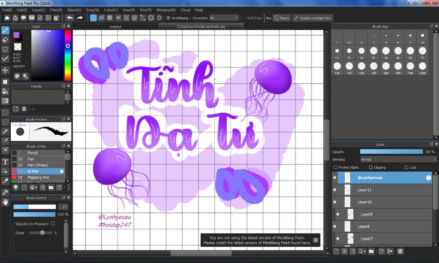Hide the @Lynhyeusu layer

(334, 178)
